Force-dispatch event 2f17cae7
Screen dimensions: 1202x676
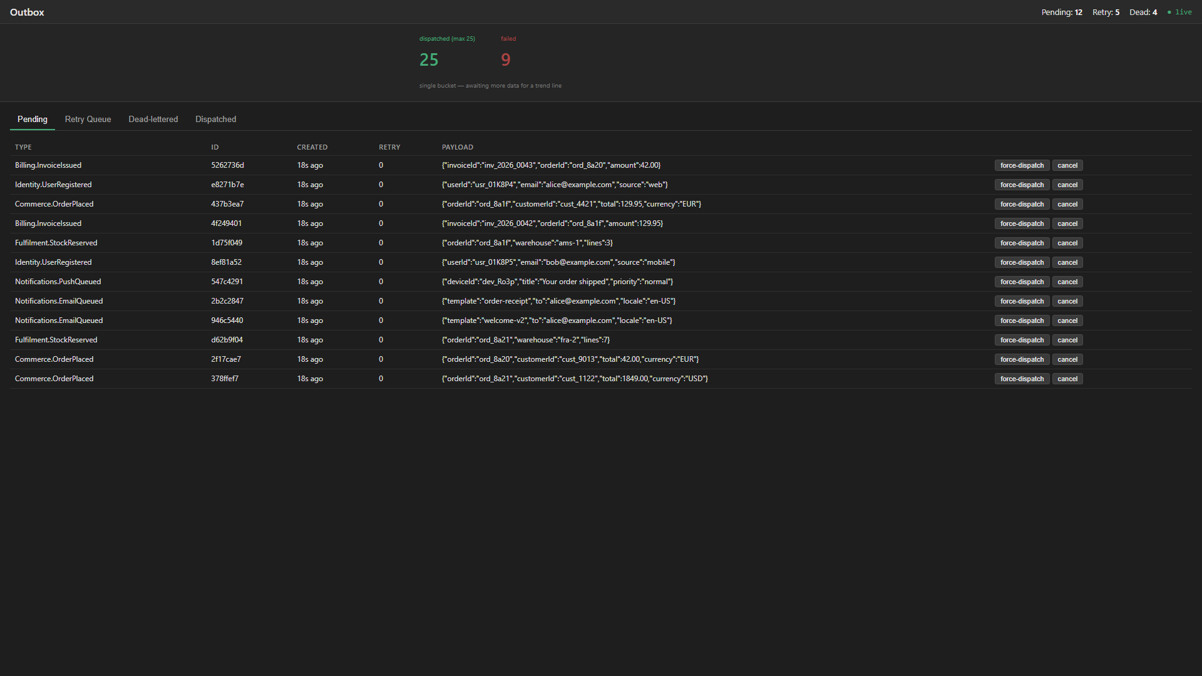[x=1022, y=359]
